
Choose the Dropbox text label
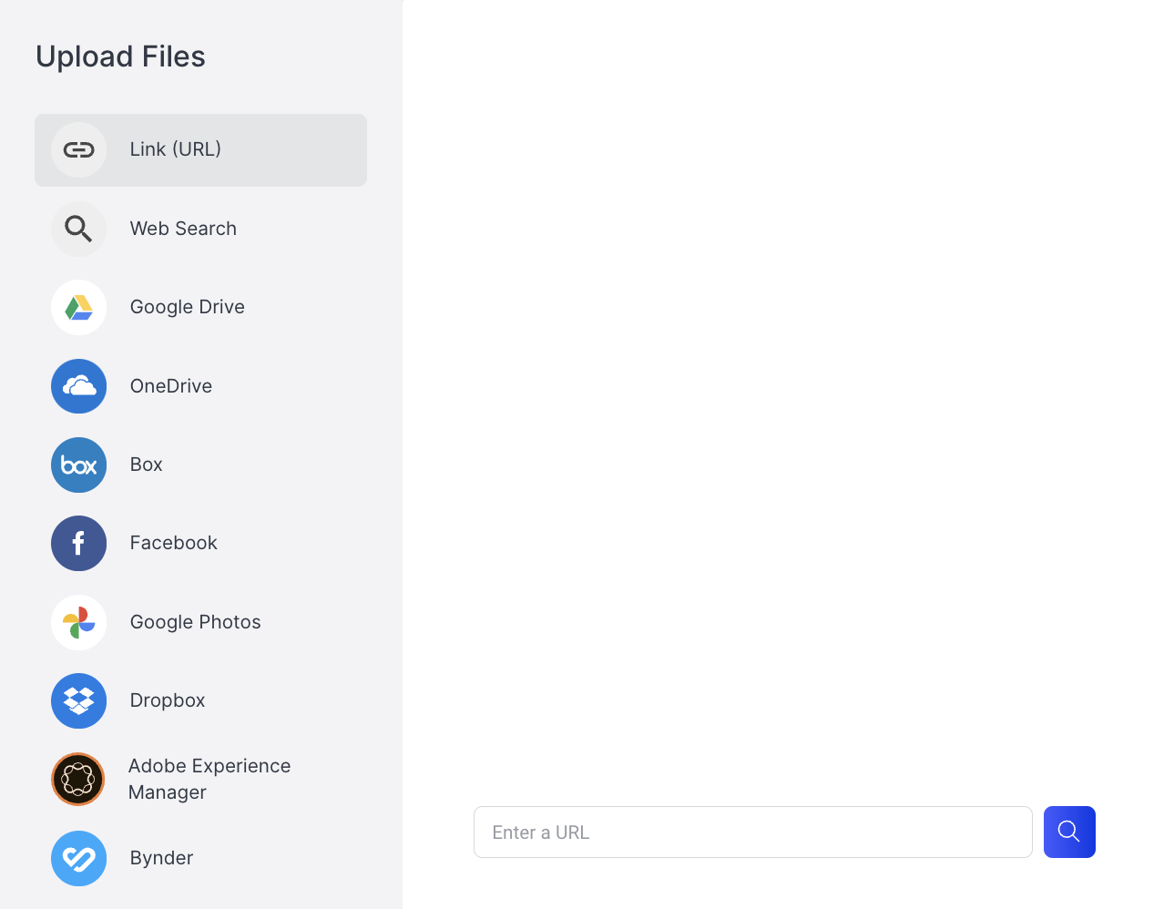click(x=168, y=700)
